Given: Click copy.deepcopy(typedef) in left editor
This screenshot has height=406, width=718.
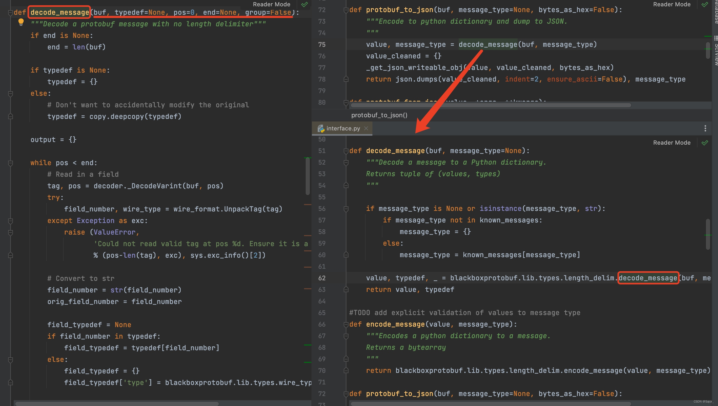Looking at the screenshot, I should pyautogui.click(x=135, y=116).
